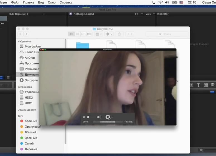Open Удаленный диск in Finder sidebar
This screenshot has height=156, width=216.
29,92
